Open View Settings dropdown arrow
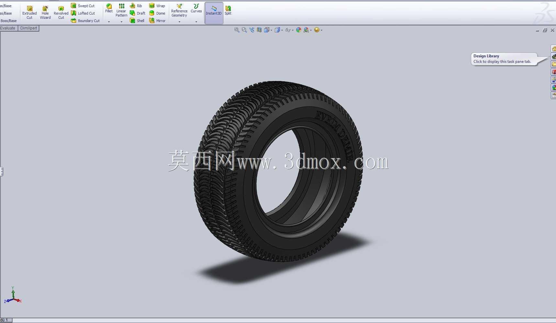 pos(321,30)
